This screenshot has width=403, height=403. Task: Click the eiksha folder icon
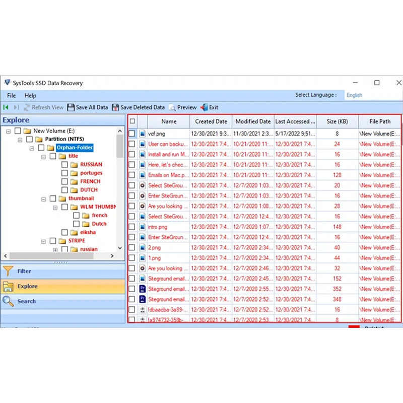(x=74, y=232)
